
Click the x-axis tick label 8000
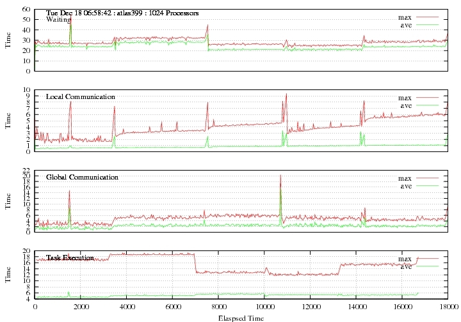click(x=219, y=307)
